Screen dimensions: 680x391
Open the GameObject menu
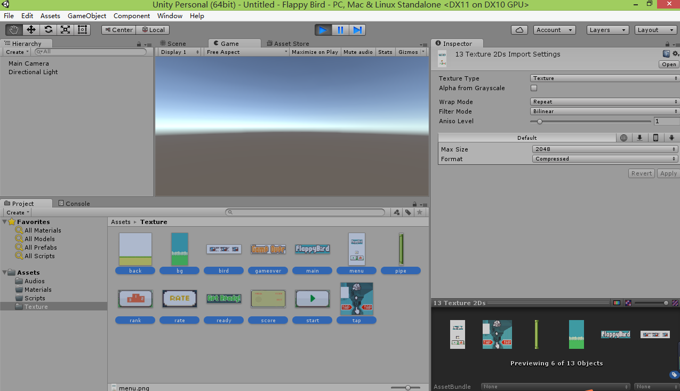(87, 16)
